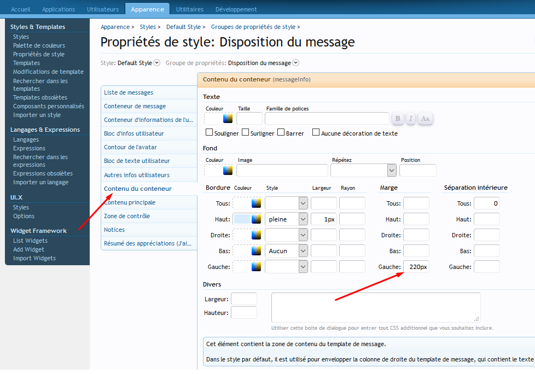Screen dimensions: 535x374
Task: Open the background color picker icon
Action: point(228,171)
